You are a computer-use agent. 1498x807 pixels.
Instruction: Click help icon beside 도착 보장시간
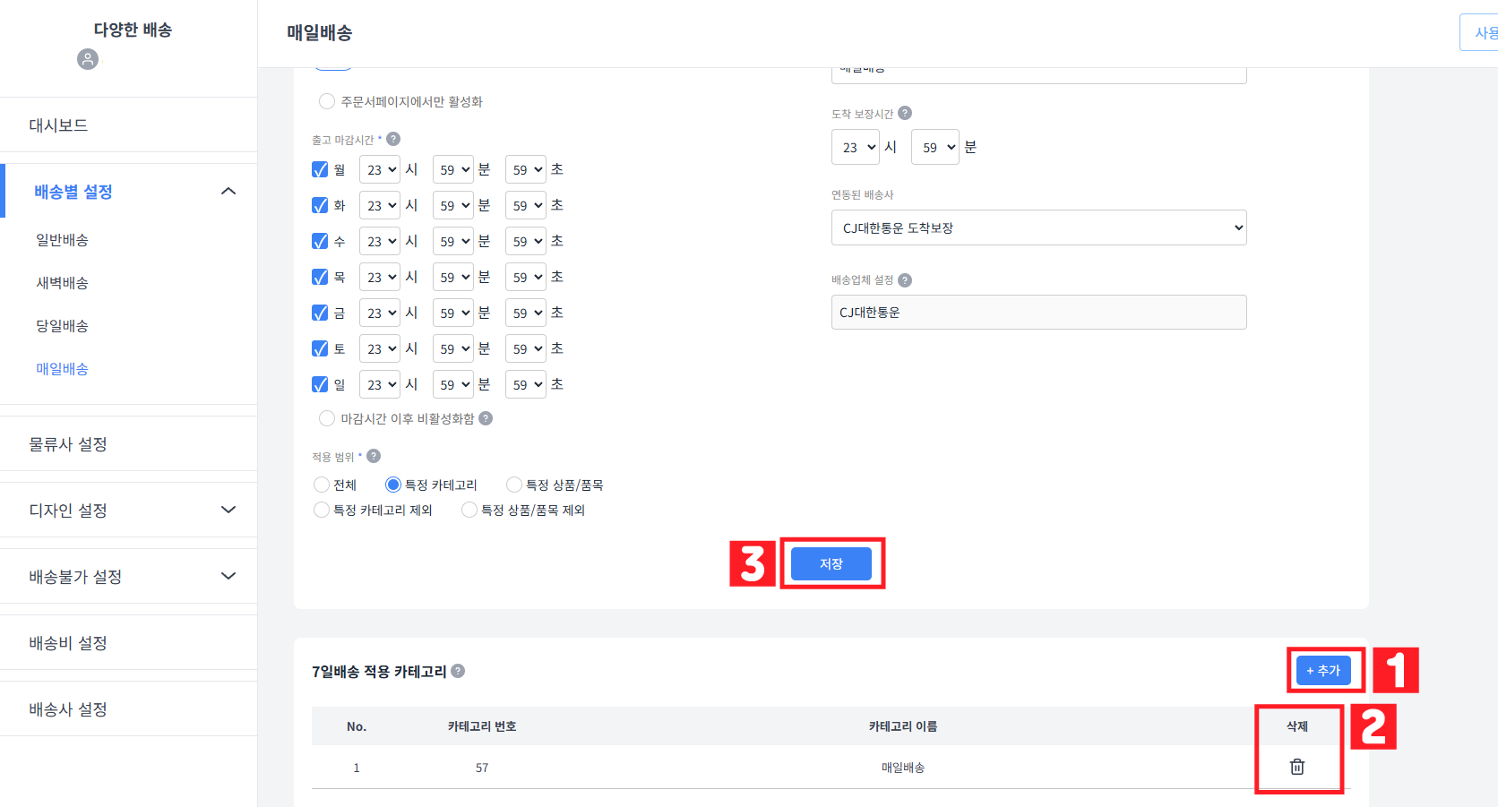pos(905,113)
